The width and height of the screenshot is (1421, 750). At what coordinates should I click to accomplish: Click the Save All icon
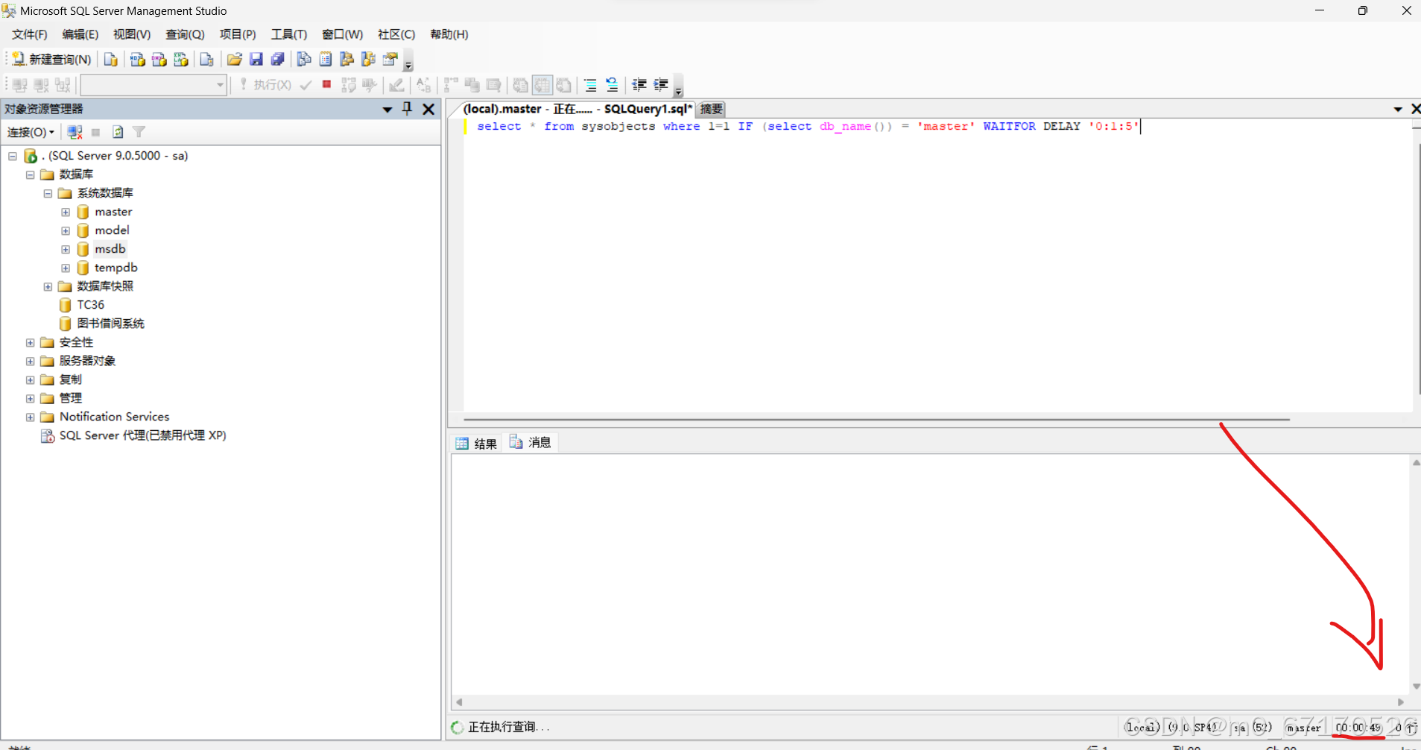point(277,60)
